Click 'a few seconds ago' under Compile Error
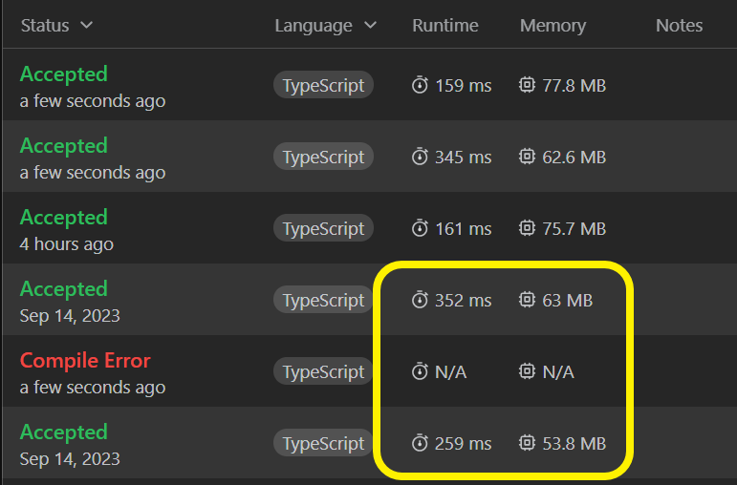The image size is (737, 485). (x=93, y=388)
